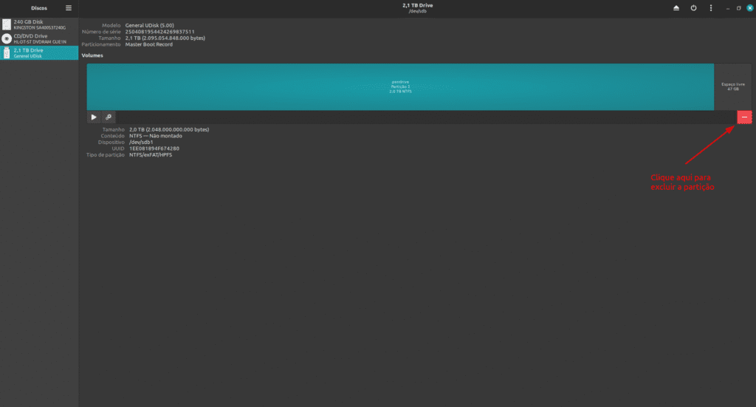The width and height of the screenshot is (756, 407).
Task: Click the UUID value 1EE081894F674280
Action: coord(154,148)
